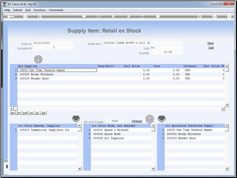Screen dimensions: 237x178
Task: Click the Change link
Action: click(x=137, y=121)
